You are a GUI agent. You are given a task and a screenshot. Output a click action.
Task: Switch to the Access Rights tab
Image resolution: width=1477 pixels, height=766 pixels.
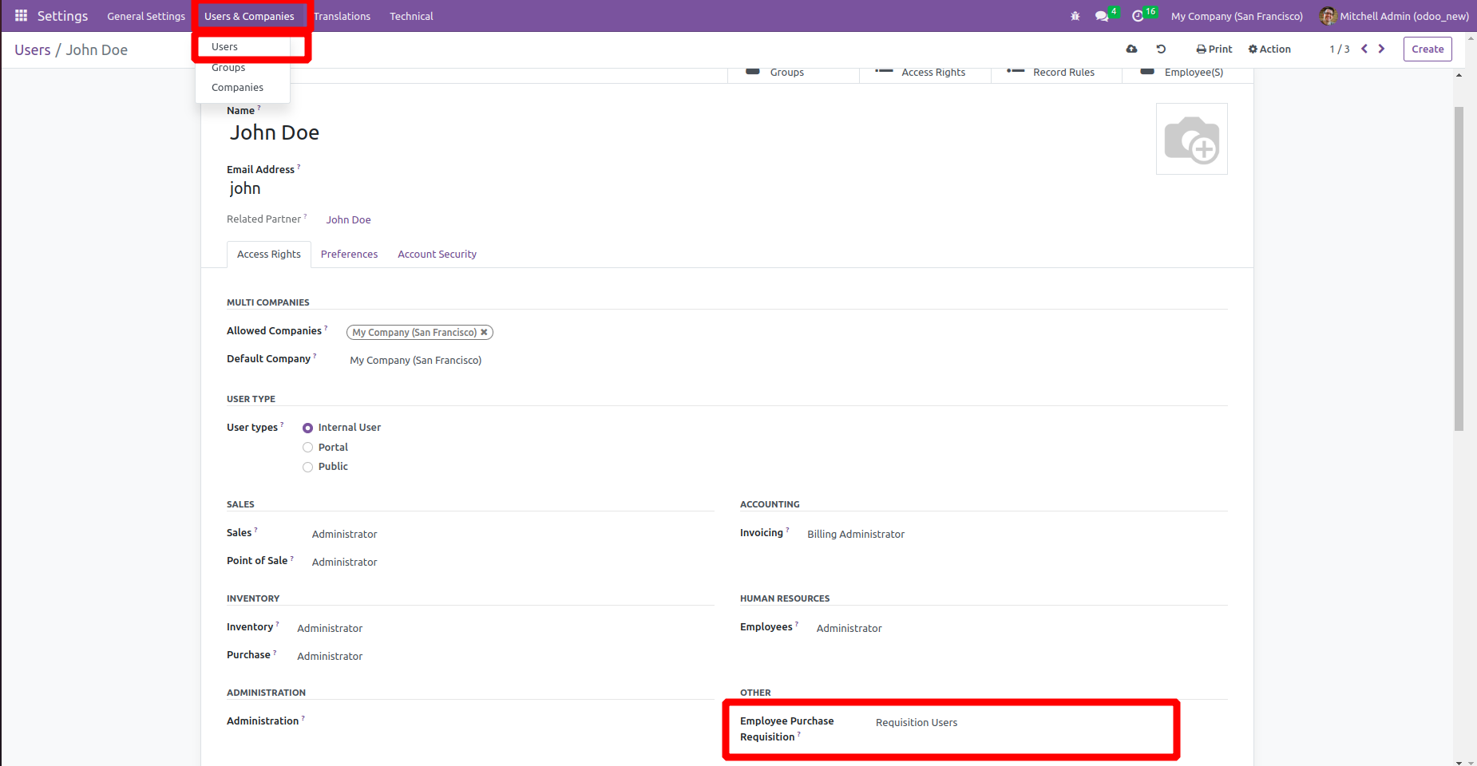269,254
